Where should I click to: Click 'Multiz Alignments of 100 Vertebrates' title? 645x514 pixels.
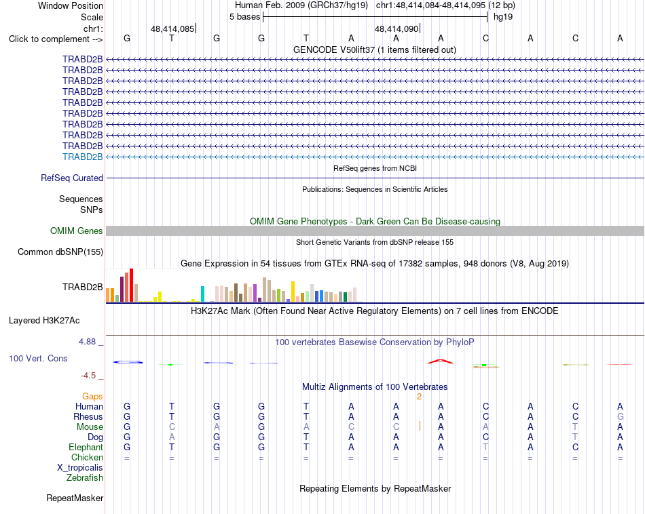375,387
